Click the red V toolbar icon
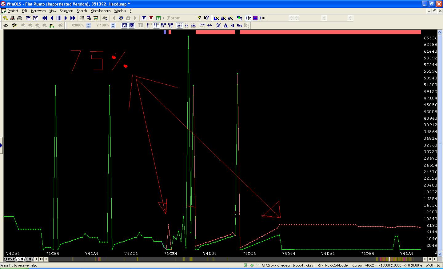Viewport: 443px width, 269px height. [x=151, y=18]
